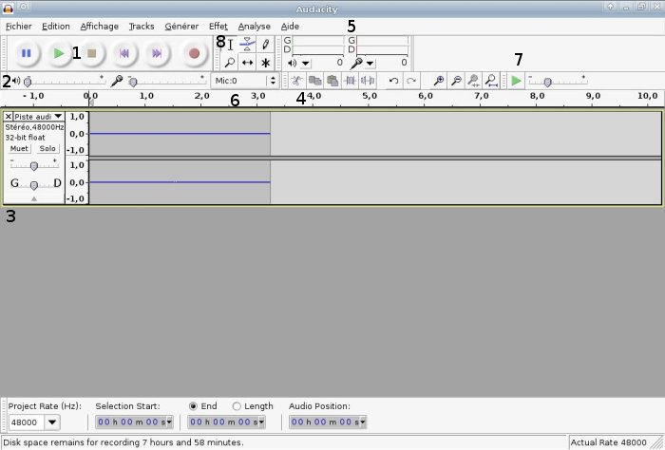Mute the track with Muet button
The width and height of the screenshot is (665, 450).
click(x=19, y=149)
